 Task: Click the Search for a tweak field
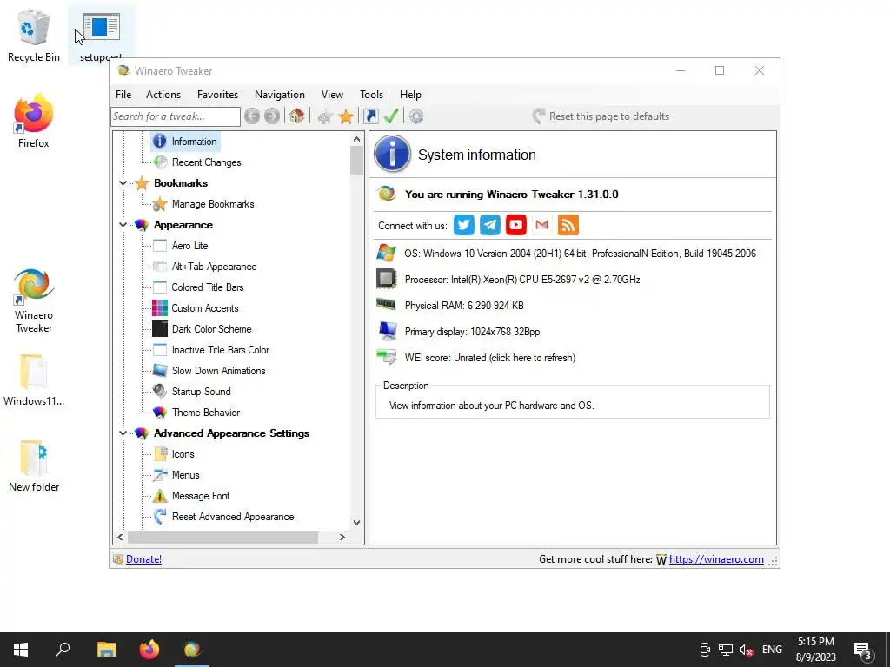pyautogui.click(x=176, y=116)
